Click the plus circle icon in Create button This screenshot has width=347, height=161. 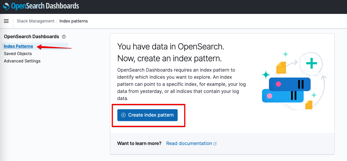124,115
